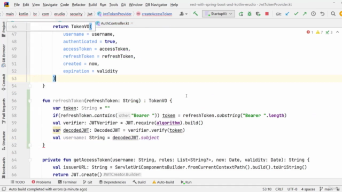The width and height of the screenshot is (342, 192).
Task: Switch to AuthController.kt tab
Action: pos(115,23)
